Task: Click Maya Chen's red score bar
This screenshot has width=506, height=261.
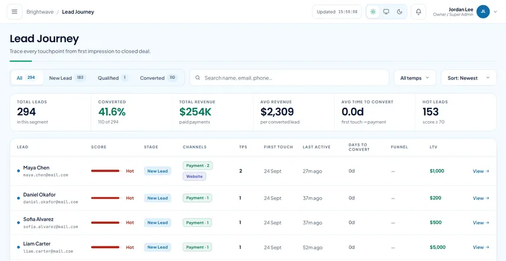Action: [x=105, y=171]
